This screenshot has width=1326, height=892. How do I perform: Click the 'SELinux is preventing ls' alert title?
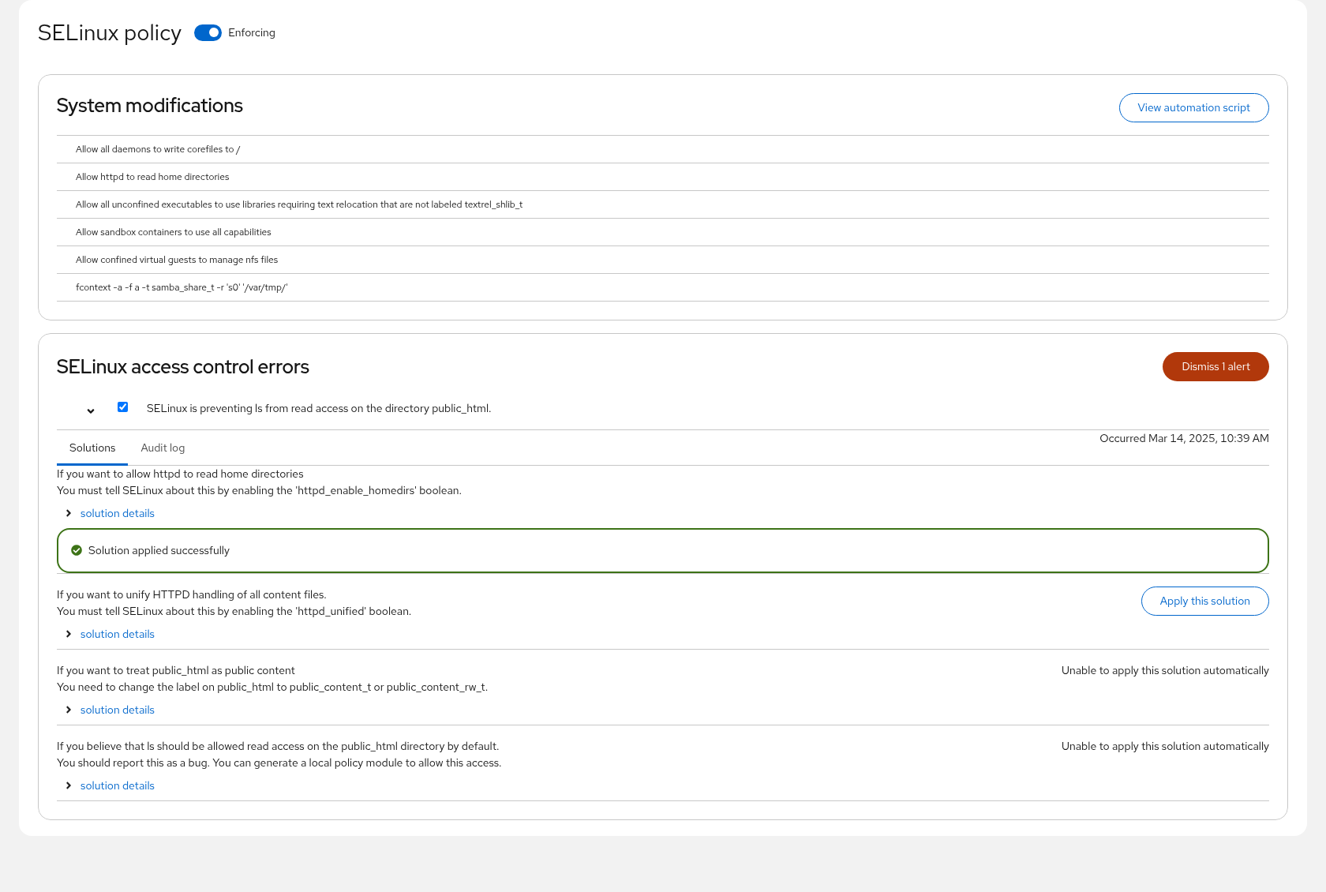(x=319, y=408)
